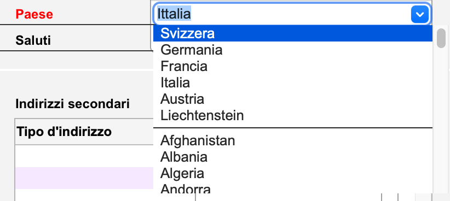The width and height of the screenshot is (450, 201).
Task: Choose Germania in the dropdown list
Action: pos(293,50)
